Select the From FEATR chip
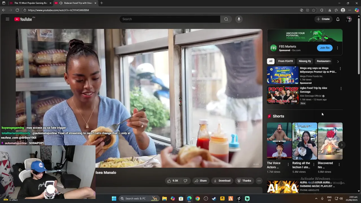 click(285, 61)
